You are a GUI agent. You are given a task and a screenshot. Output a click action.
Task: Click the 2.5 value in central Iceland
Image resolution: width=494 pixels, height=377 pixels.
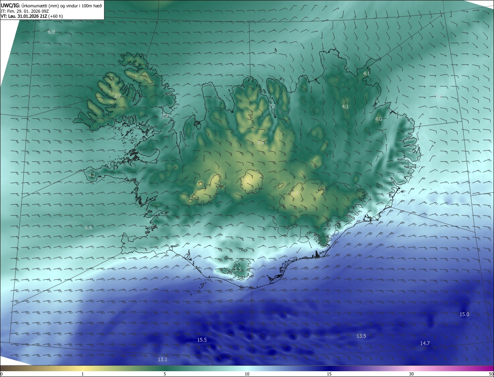point(261,142)
